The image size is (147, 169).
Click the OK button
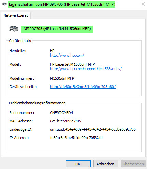click(x=78, y=164)
